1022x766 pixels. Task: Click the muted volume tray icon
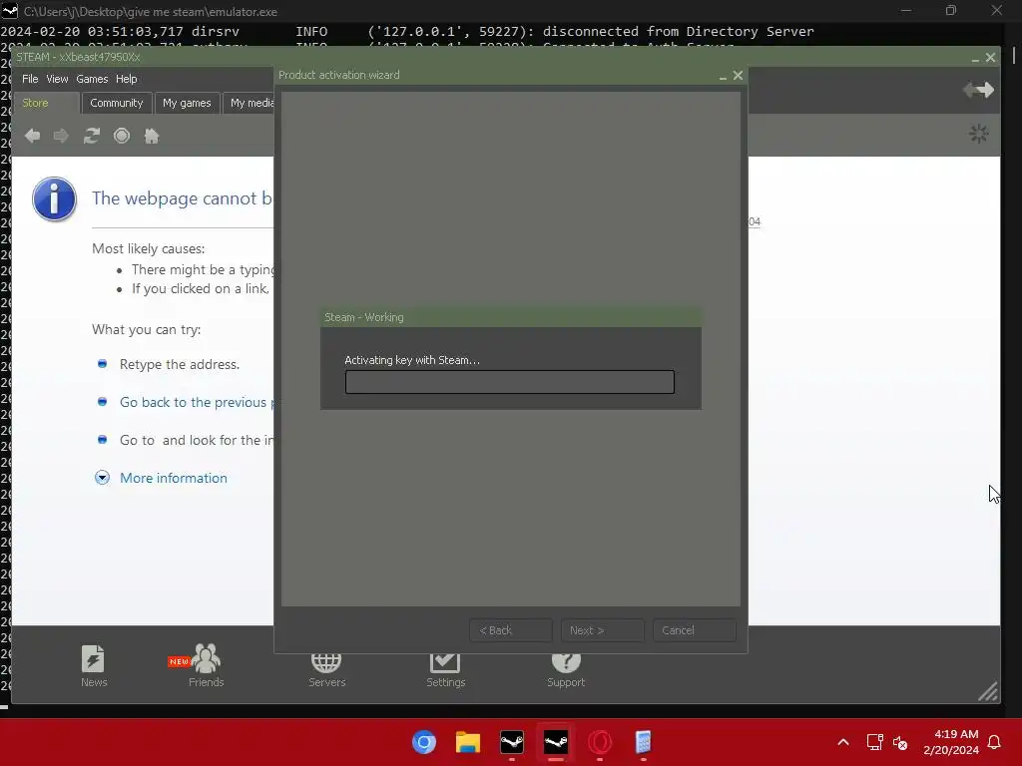(x=900, y=742)
